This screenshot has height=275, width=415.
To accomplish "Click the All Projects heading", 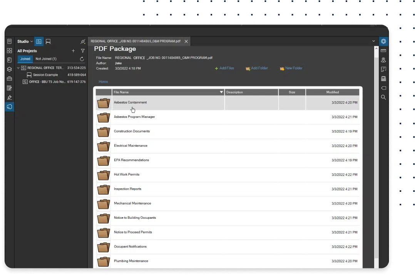I will click(x=27, y=51).
